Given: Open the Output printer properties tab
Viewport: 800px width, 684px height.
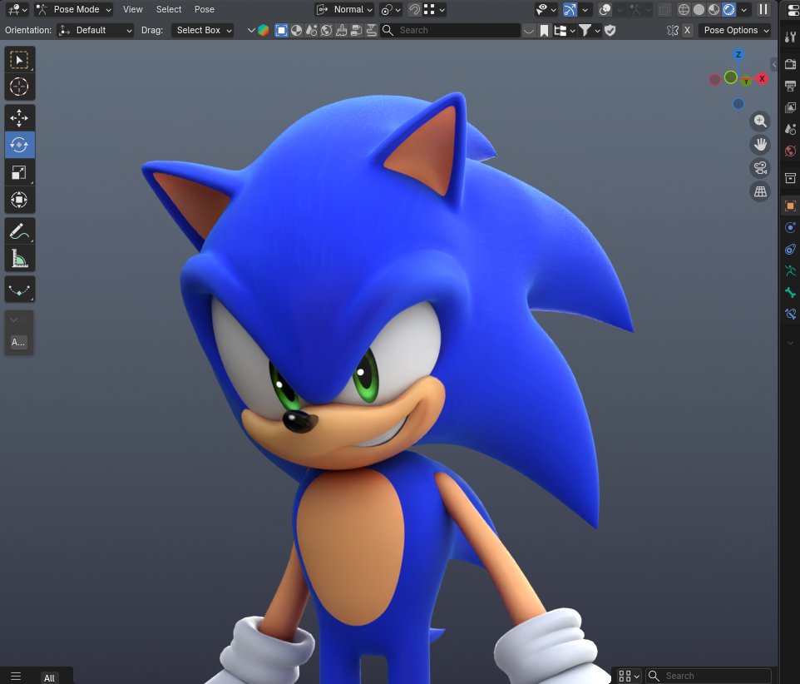Looking at the screenshot, I should tap(790, 85).
